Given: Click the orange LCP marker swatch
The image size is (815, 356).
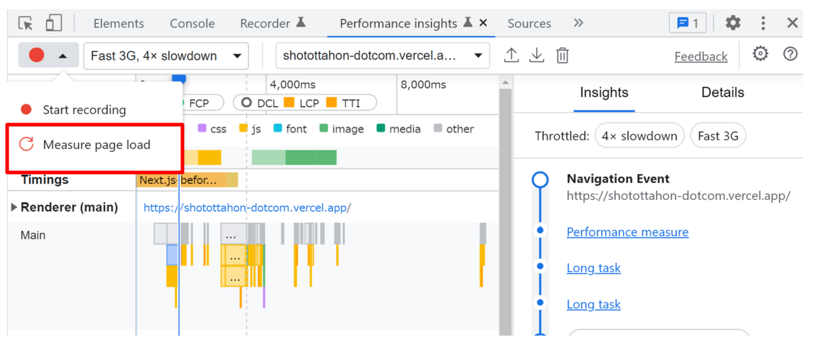Looking at the screenshot, I should 289,103.
